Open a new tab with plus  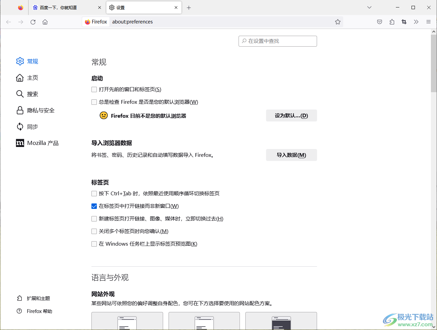tap(189, 7)
